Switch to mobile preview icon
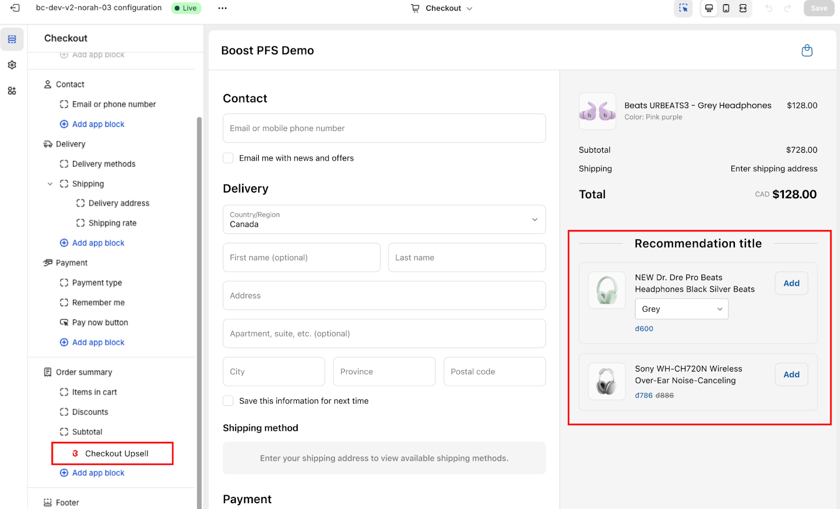 pyautogui.click(x=726, y=8)
